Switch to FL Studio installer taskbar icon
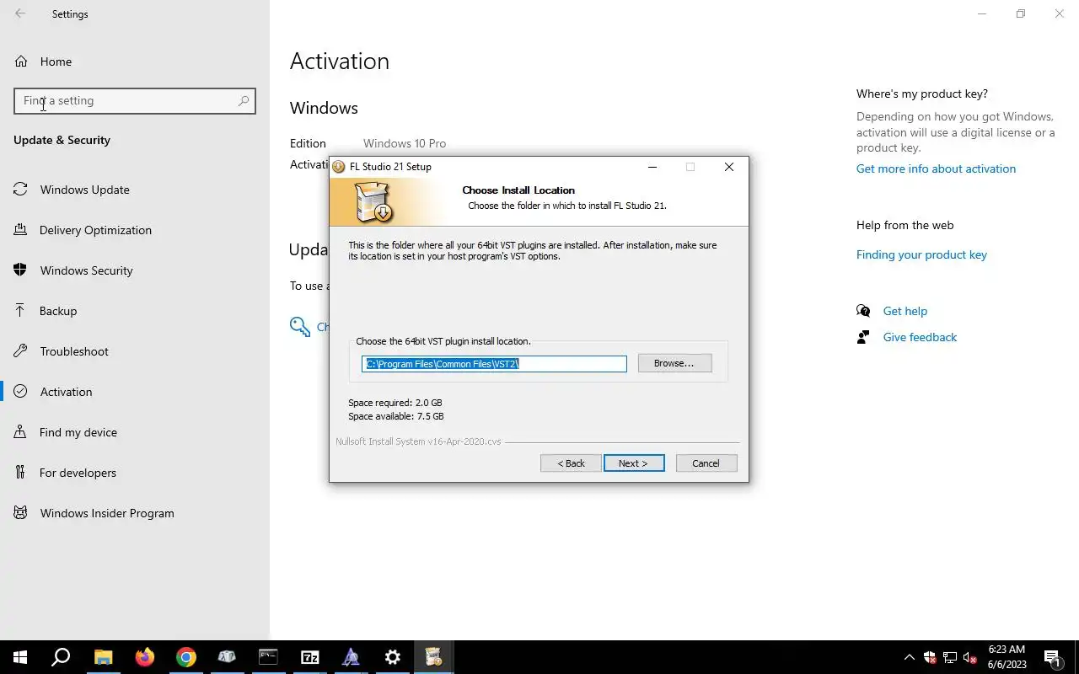 pos(433,657)
